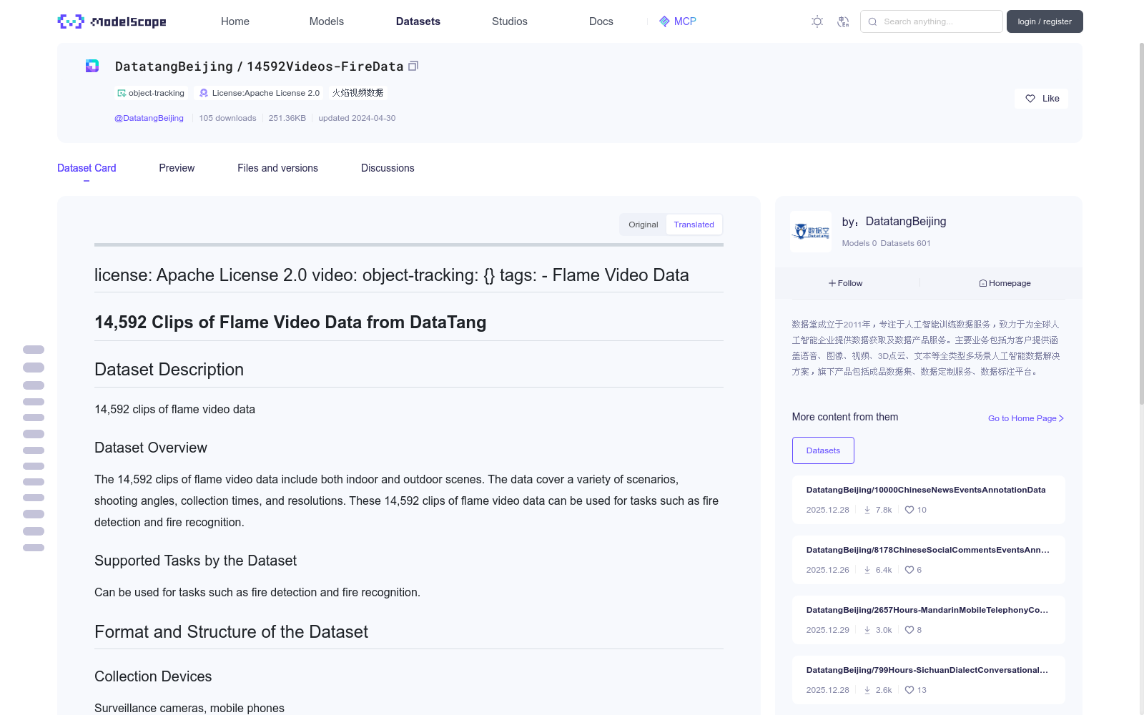
Task: Focus the Search anything input field
Action: tap(932, 21)
